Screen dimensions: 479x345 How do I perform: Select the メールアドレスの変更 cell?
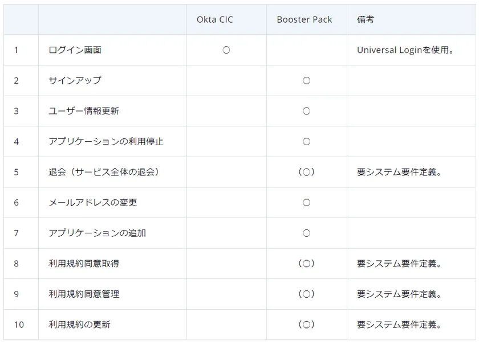(93, 202)
